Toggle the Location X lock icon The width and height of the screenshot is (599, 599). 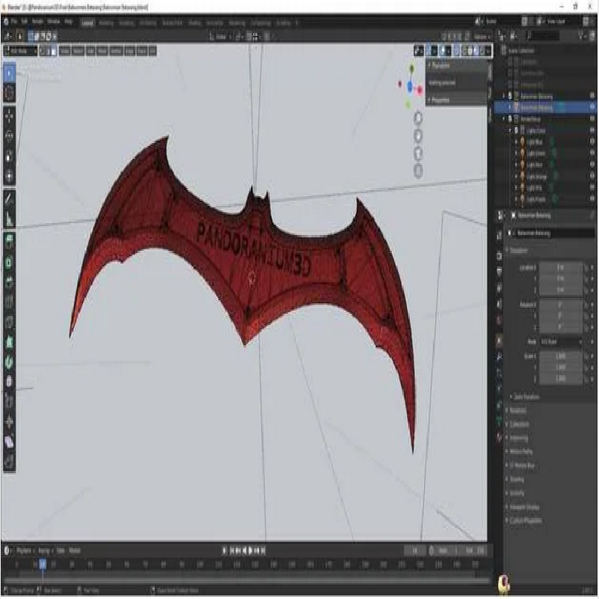(x=586, y=267)
